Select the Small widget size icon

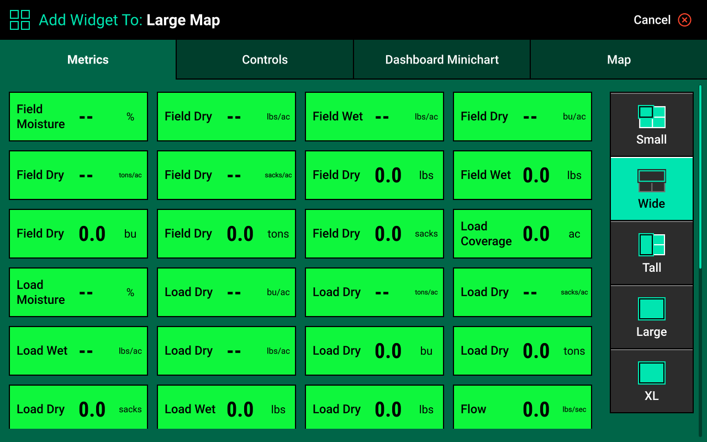(x=651, y=117)
